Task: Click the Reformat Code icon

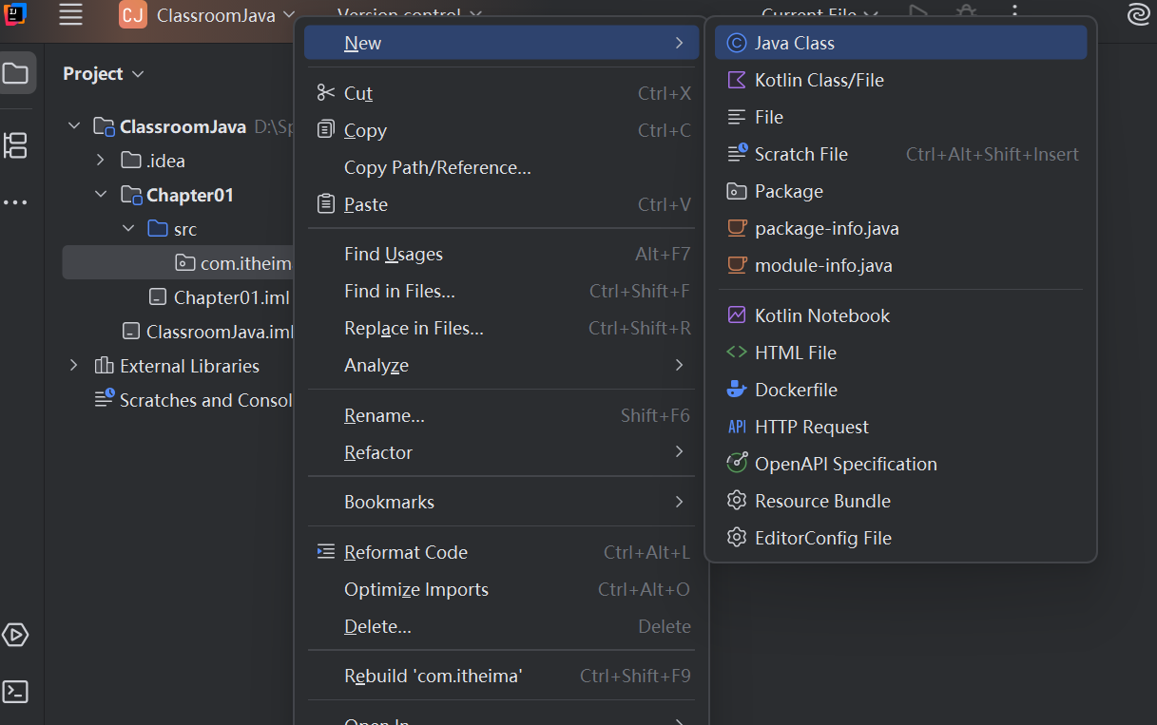Action: tap(326, 551)
